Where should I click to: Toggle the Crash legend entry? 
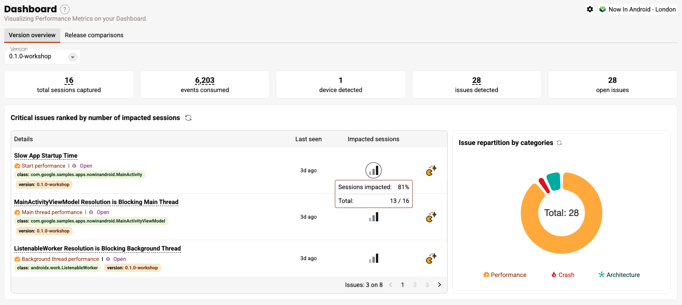pos(563,275)
